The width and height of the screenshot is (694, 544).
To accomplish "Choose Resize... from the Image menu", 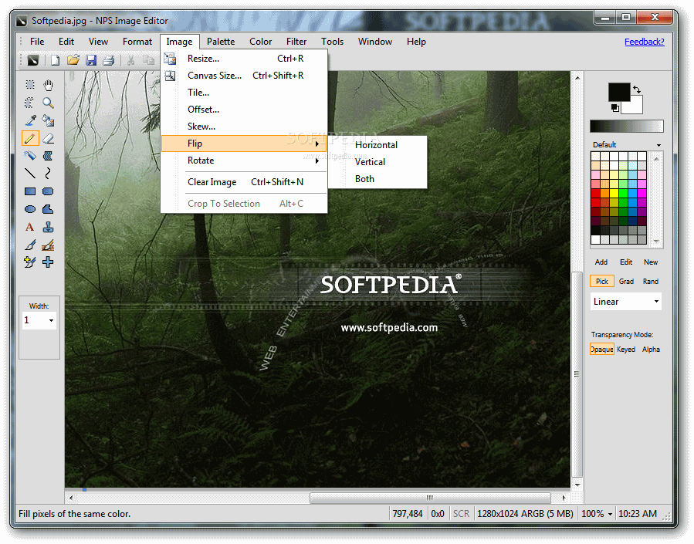I will [x=244, y=59].
